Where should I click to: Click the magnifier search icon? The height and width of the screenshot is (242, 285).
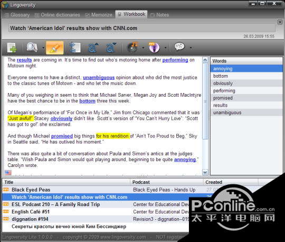(x=32, y=48)
